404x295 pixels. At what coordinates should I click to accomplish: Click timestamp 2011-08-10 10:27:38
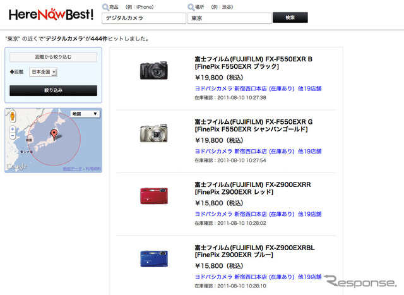(x=242, y=98)
